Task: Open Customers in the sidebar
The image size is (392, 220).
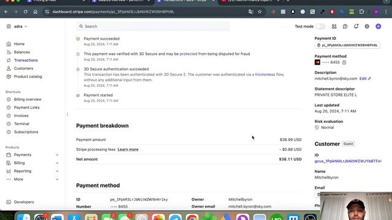Action: tap(23, 68)
